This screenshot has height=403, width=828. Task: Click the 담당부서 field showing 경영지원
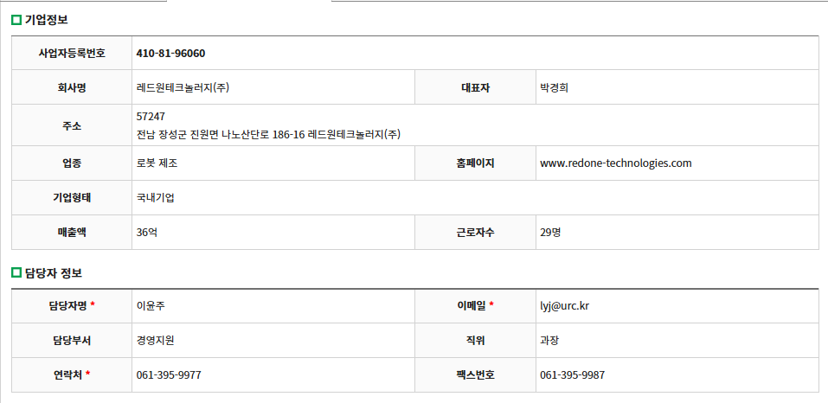[156, 341]
